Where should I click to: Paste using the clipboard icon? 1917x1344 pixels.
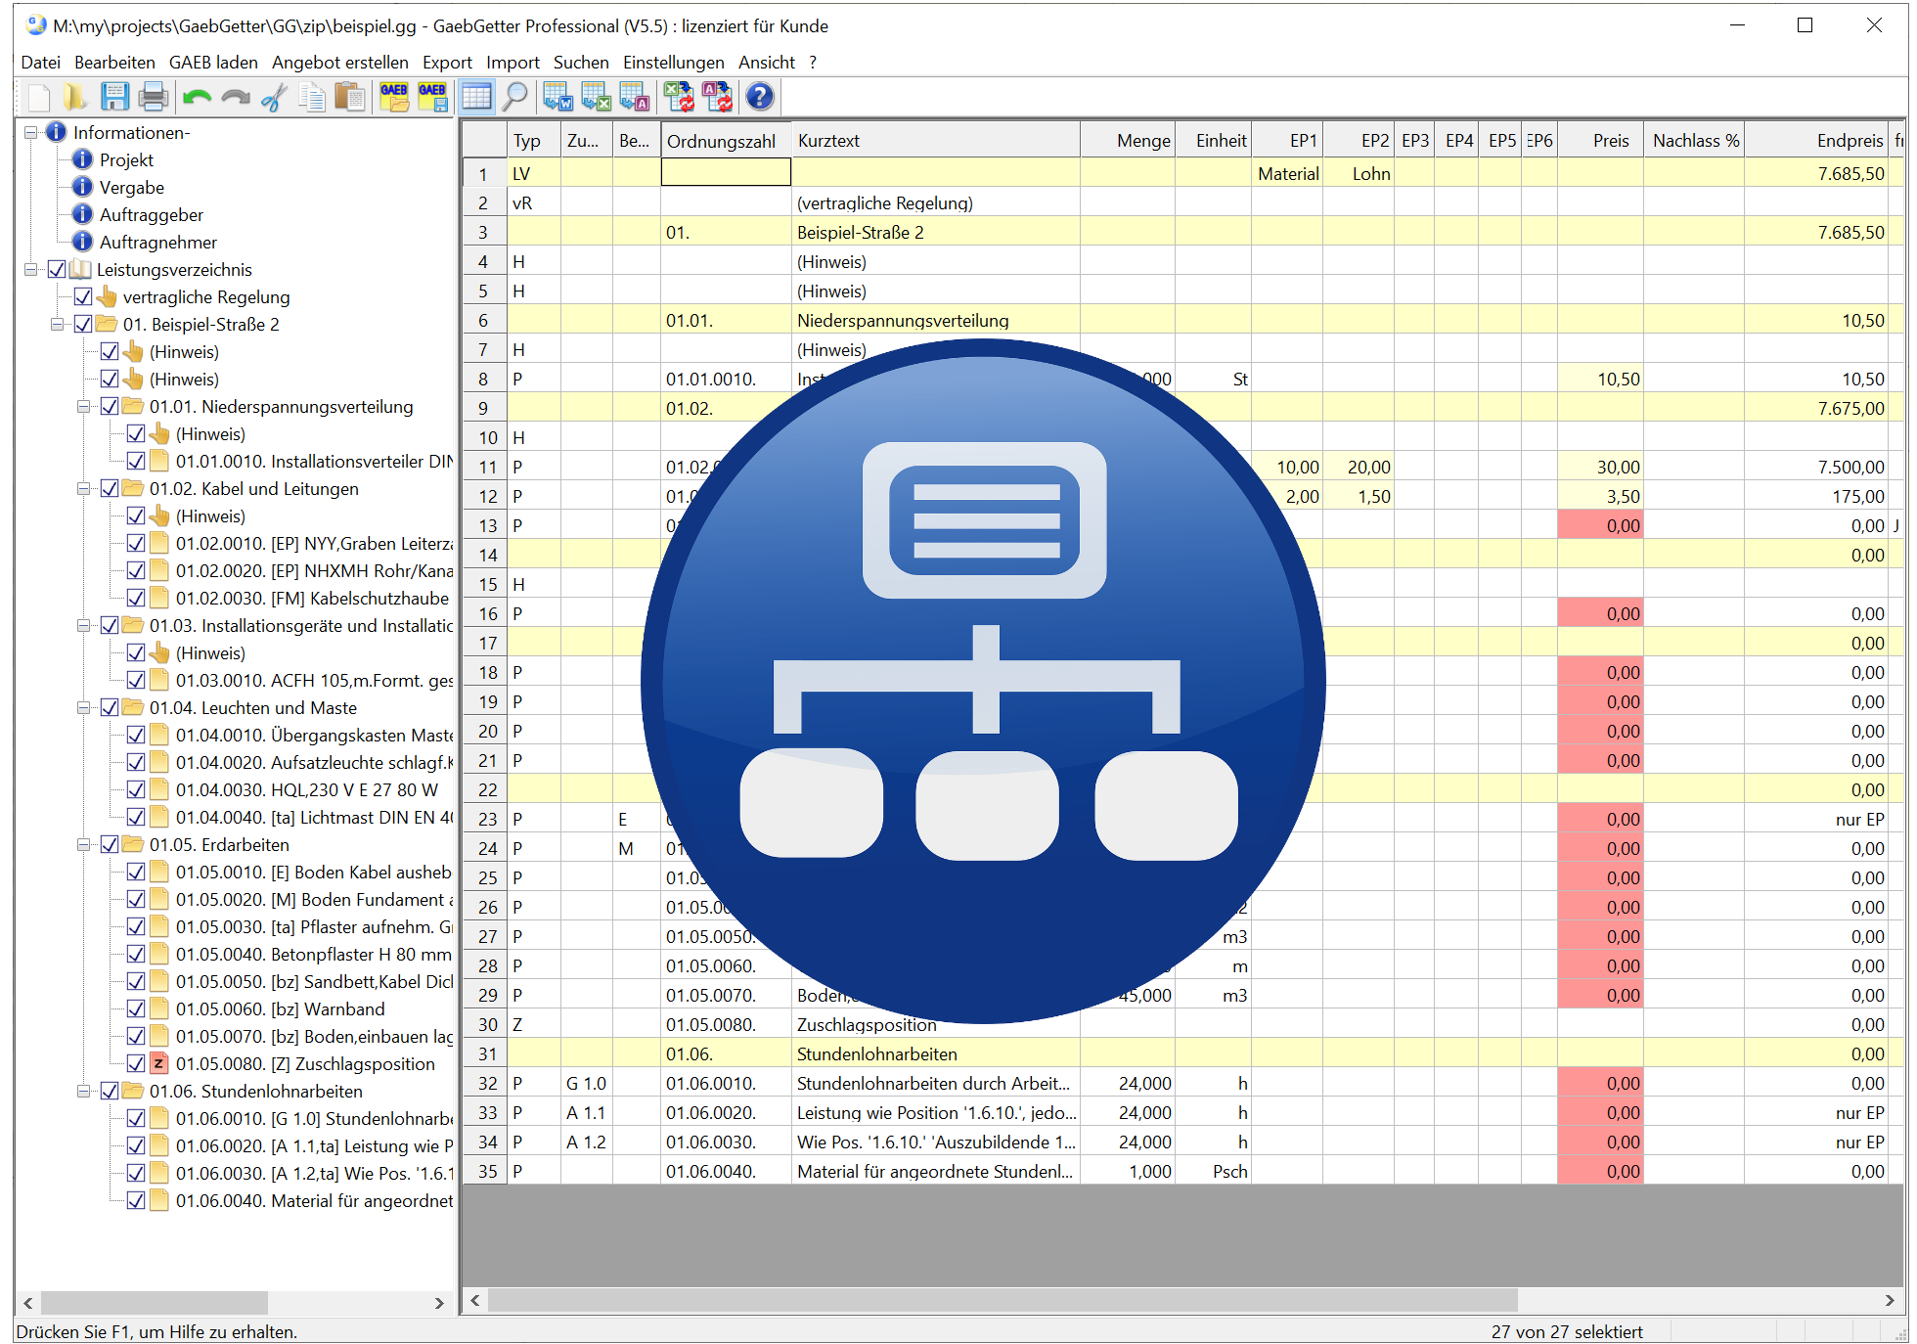point(349,97)
